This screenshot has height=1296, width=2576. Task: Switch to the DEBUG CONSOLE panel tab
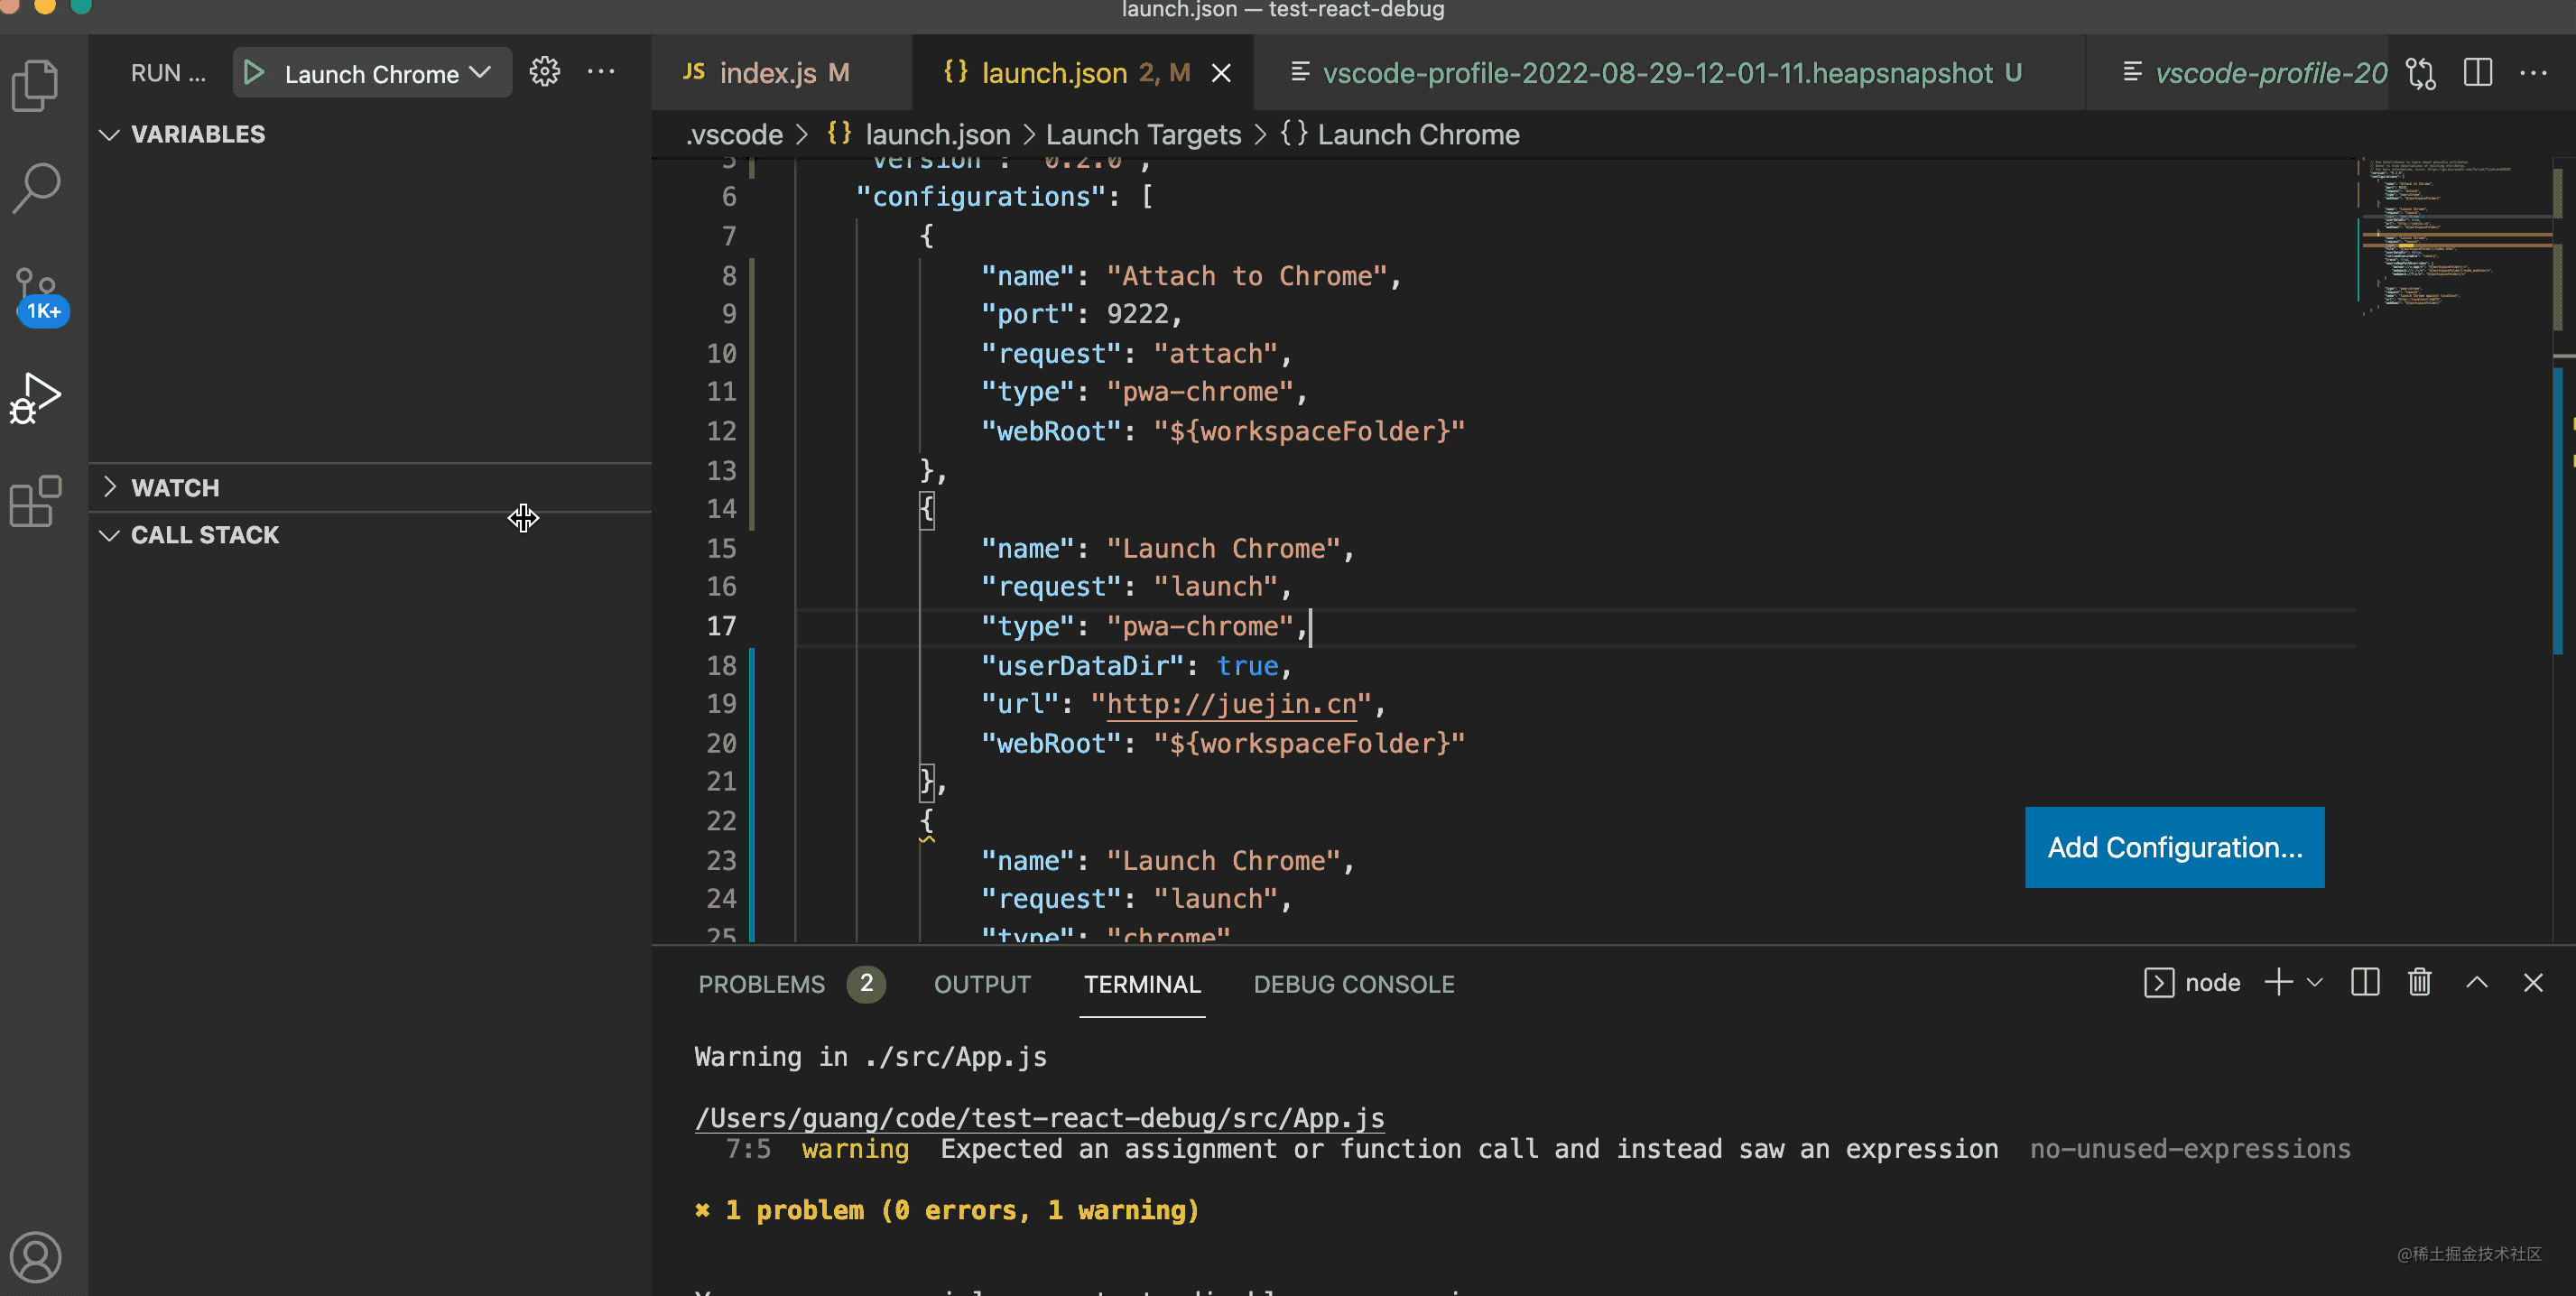1353,984
